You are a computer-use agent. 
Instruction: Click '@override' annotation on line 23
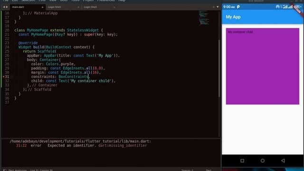pos(28,43)
